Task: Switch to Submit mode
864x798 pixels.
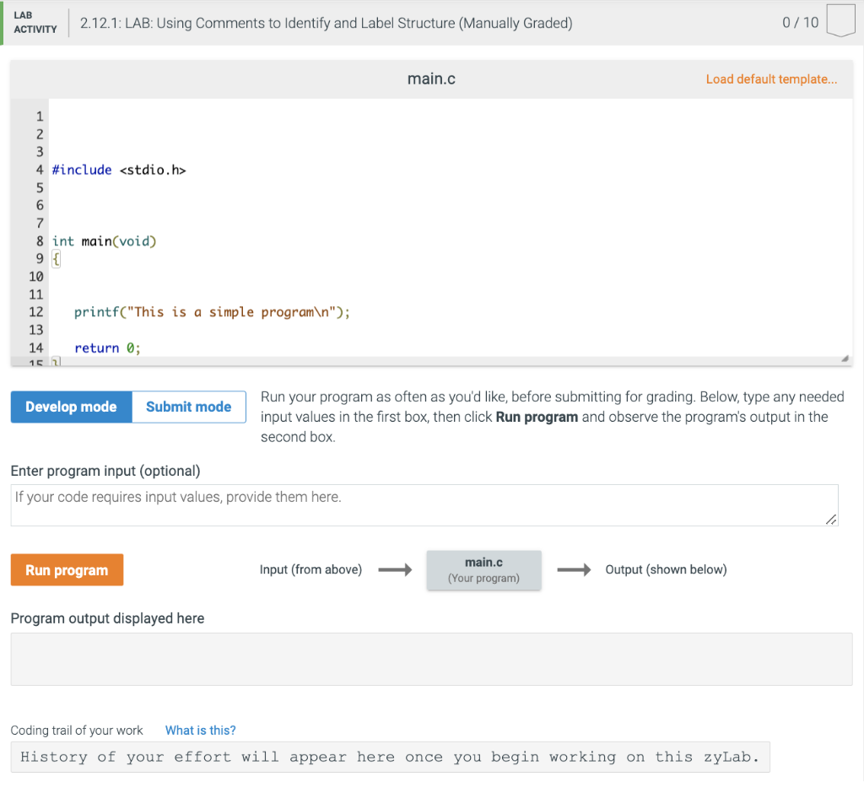Action: (x=188, y=406)
